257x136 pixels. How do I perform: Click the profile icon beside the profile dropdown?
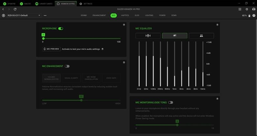click(x=4, y=15)
